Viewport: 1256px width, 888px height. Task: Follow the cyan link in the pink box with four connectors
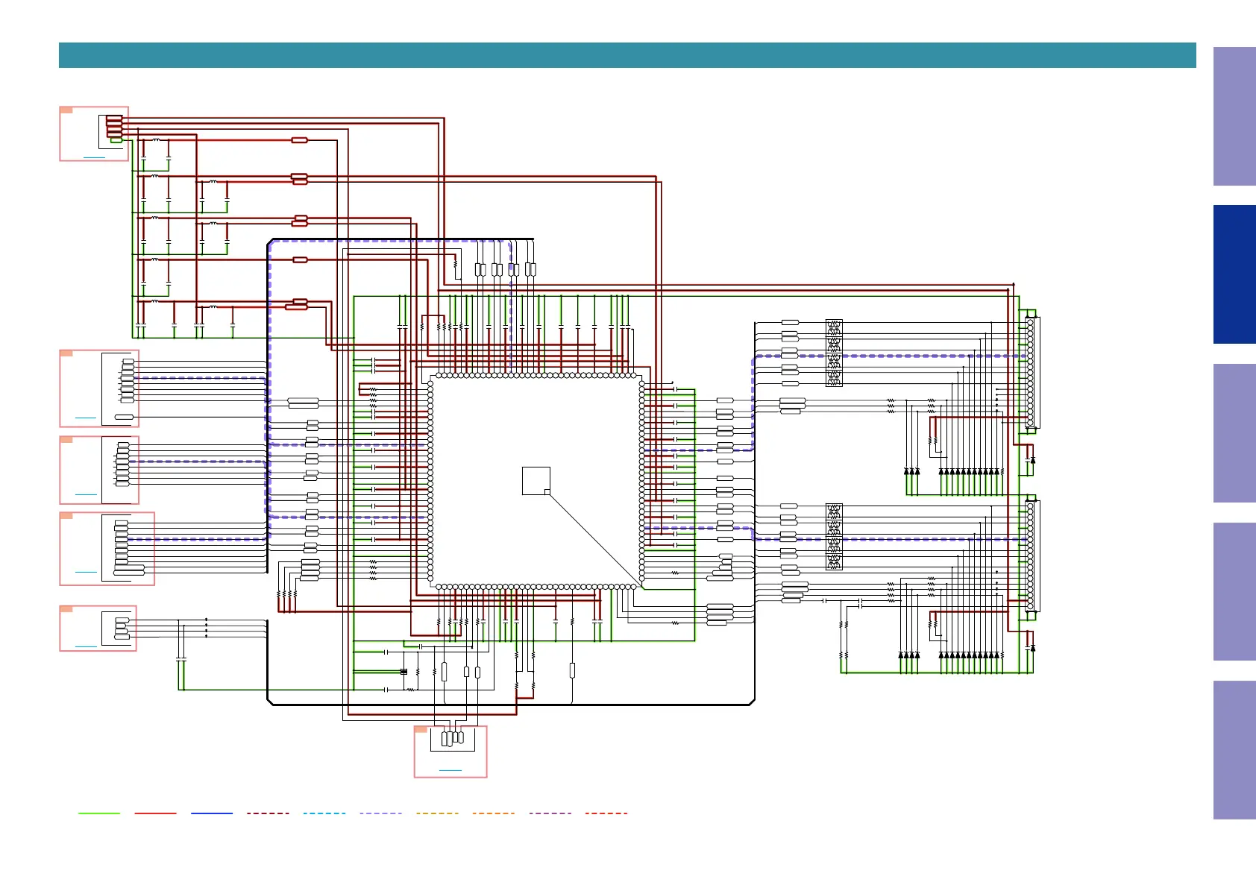[87, 646]
